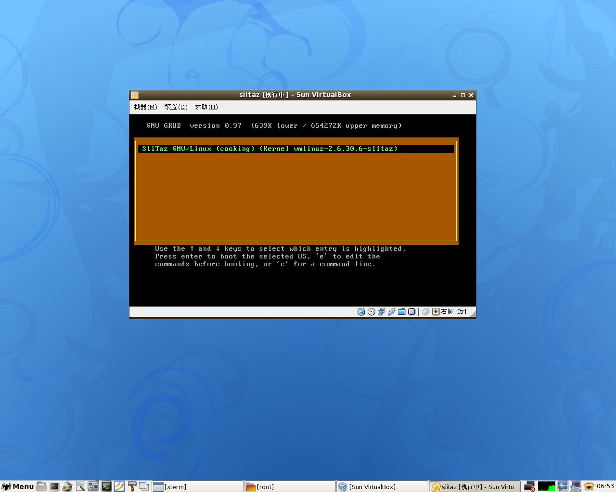The width and height of the screenshot is (616, 492).
Task: Open the 機器(M) Machine menu
Action: point(145,107)
